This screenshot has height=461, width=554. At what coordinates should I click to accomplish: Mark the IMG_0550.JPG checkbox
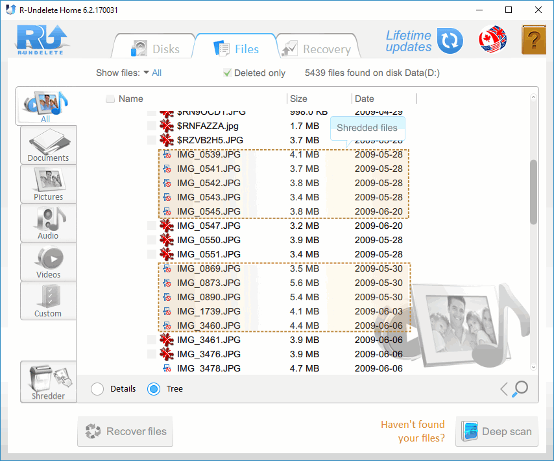[x=152, y=240]
